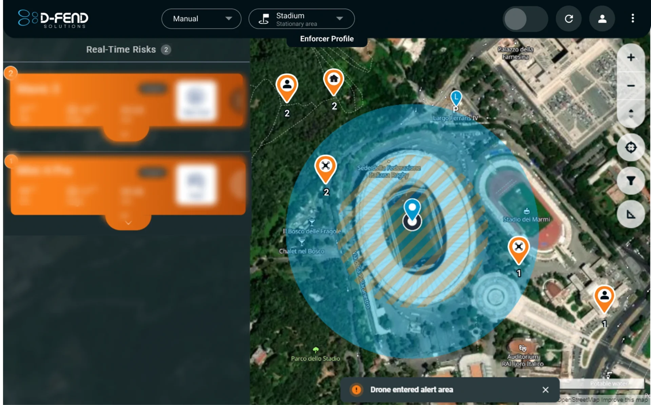
Task: Open the Manual mode dropdown
Action: coord(201,19)
